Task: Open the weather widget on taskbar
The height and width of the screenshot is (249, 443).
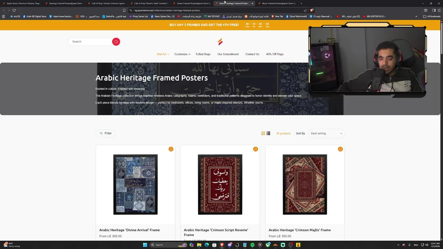Action: pyautogui.click(x=11, y=245)
